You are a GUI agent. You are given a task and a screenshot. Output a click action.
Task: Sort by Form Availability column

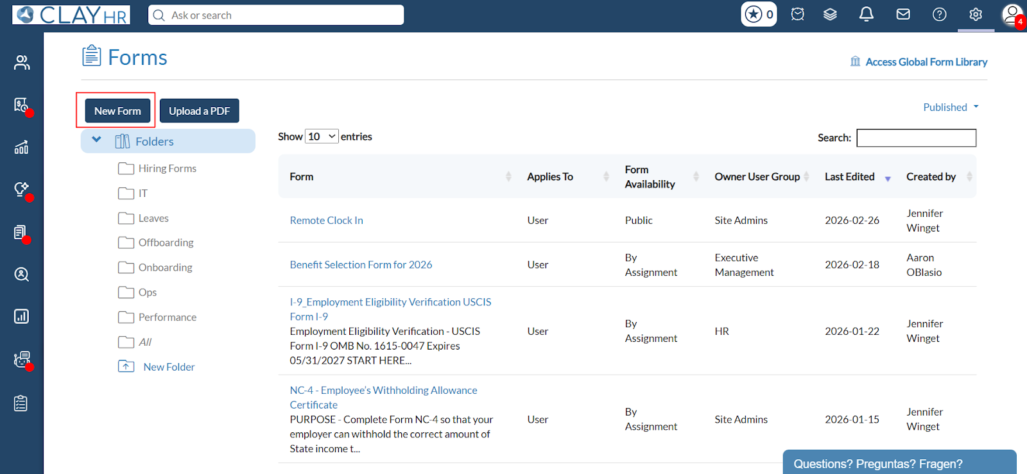coord(661,176)
